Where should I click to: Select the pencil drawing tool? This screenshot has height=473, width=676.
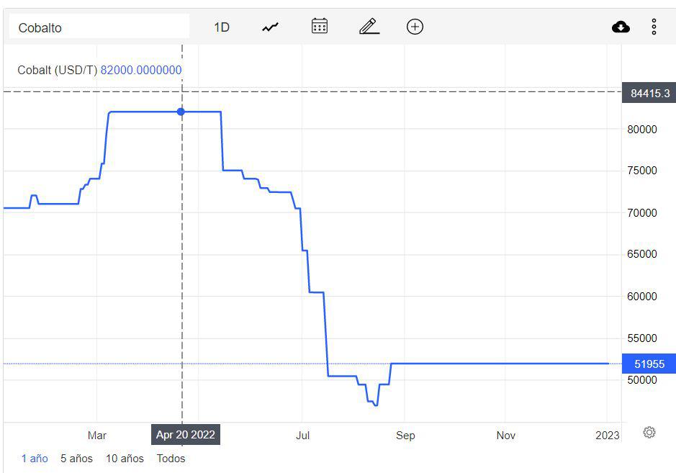tap(369, 27)
